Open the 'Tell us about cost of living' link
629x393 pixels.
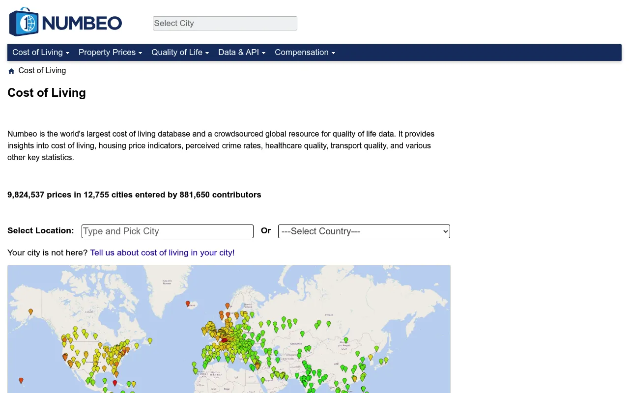point(162,253)
